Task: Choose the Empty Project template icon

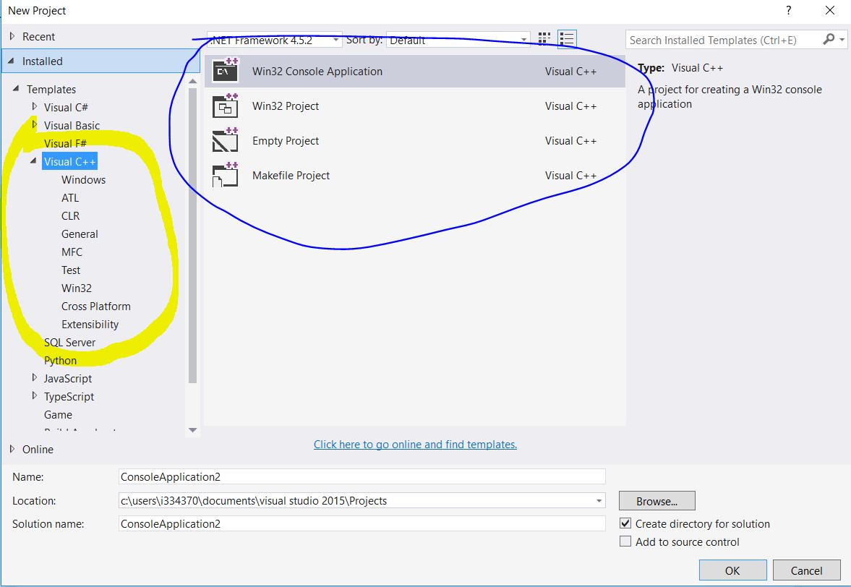Action: [x=225, y=140]
